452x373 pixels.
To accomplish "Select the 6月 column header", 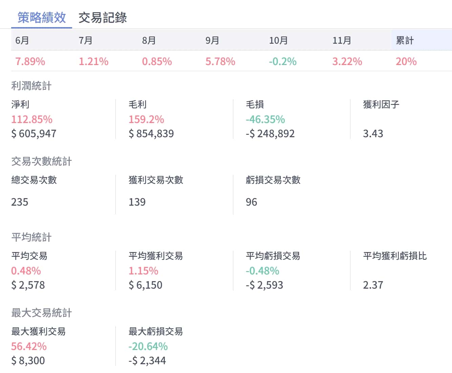I will (22, 41).
